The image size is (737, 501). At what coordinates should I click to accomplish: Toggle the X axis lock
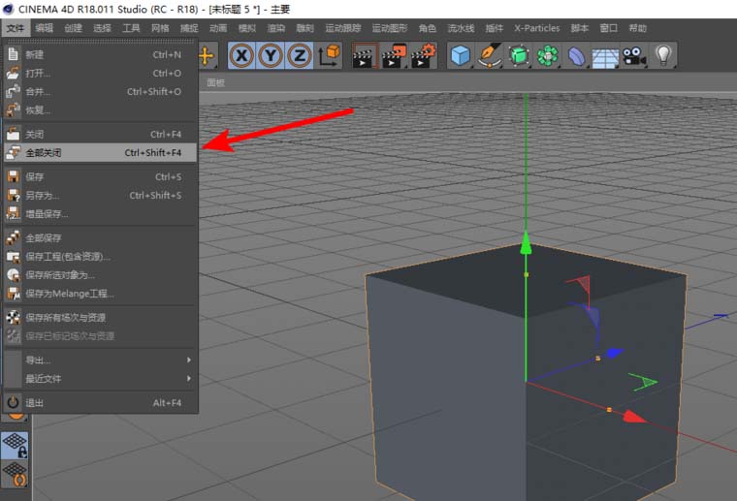point(240,55)
